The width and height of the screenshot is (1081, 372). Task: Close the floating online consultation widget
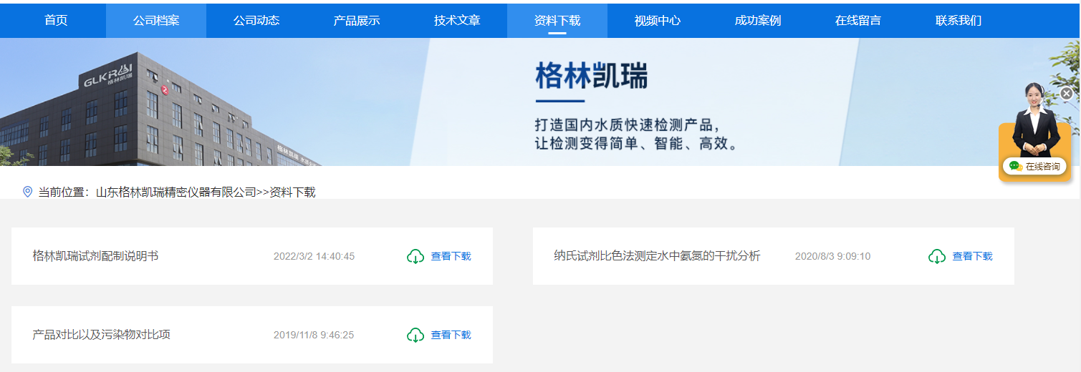1067,94
